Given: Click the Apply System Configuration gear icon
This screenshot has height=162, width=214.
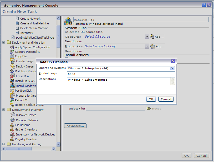Looking at the screenshot, I should pyautogui.click(x=12, y=47).
